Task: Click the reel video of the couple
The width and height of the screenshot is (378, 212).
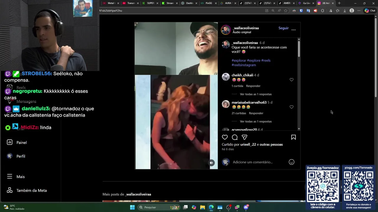Action: coord(180,122)
